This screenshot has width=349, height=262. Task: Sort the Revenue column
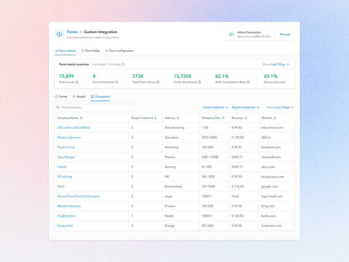coord(246,118)
